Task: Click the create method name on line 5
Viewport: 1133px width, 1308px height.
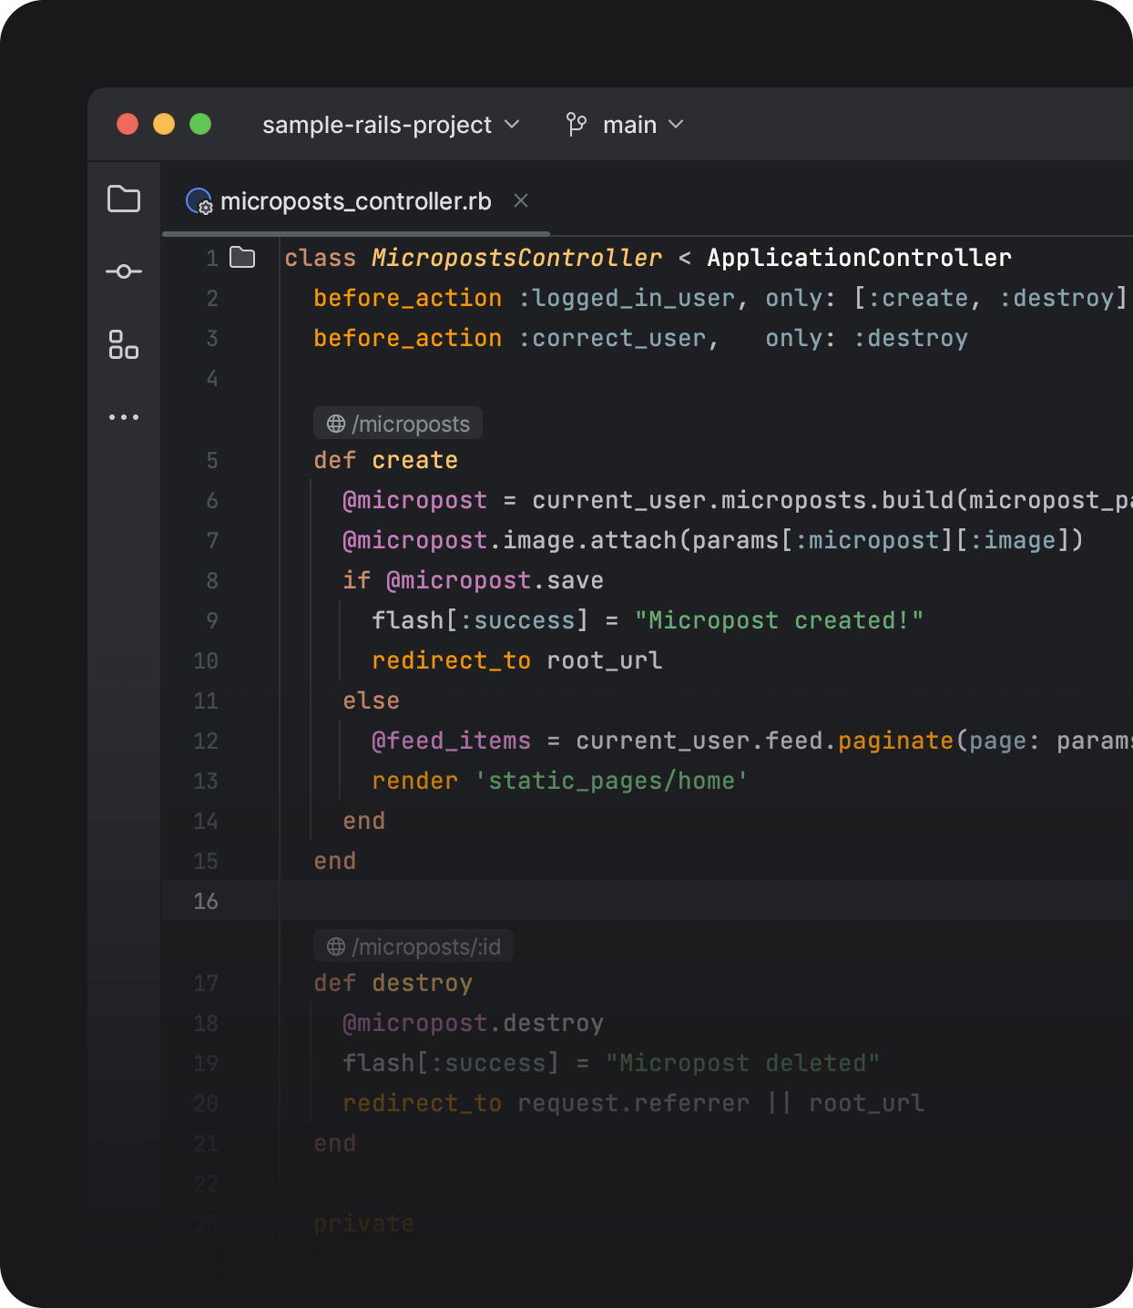Action: tap(414, 460)
